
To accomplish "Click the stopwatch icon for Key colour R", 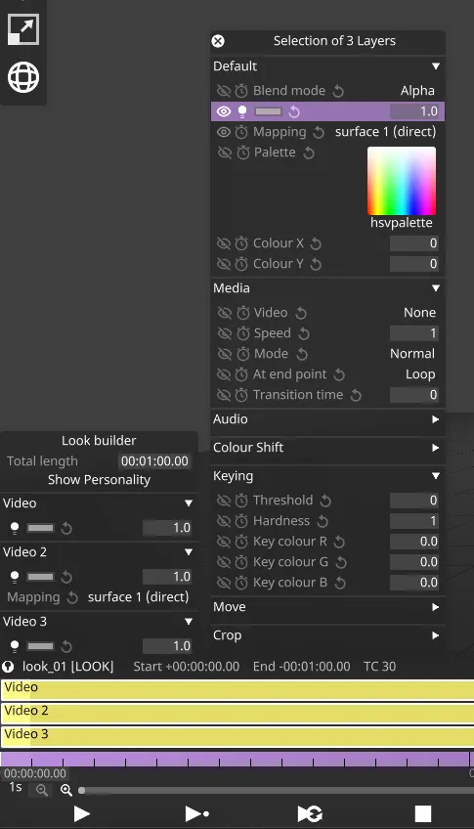I will 241,542.
